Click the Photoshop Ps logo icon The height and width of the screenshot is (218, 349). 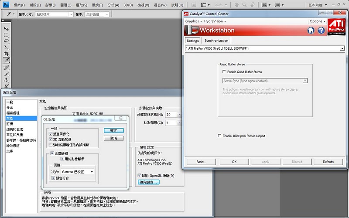[6, 4]
